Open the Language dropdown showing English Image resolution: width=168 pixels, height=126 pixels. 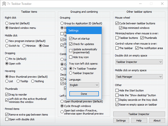click(84, 85)
